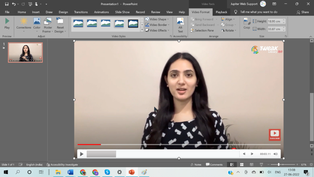Start Slide Show from status bar

(x=261, y=165)
